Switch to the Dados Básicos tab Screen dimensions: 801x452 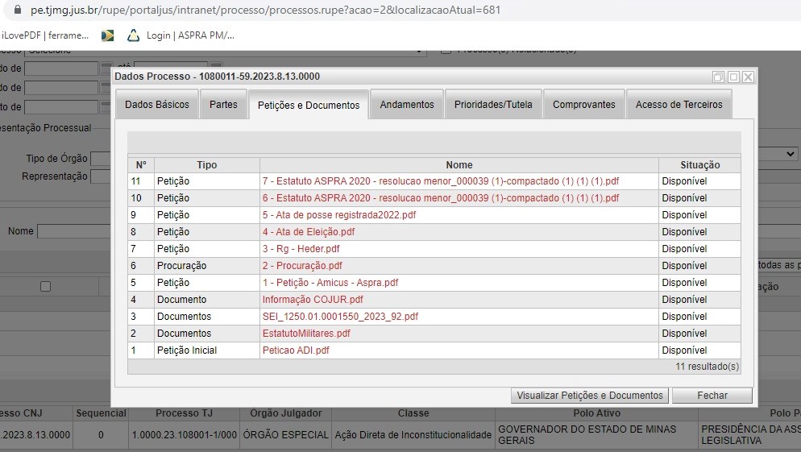point(157,104)
